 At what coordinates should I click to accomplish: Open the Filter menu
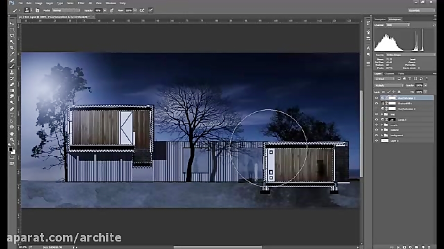[x=81, y=3]
